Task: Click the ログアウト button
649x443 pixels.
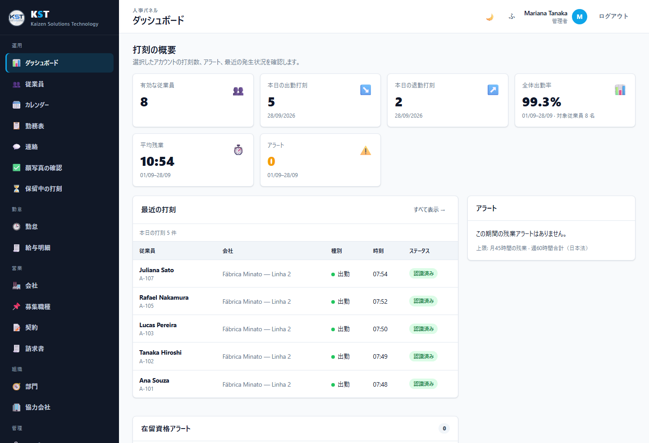Action: click(613, 17)
